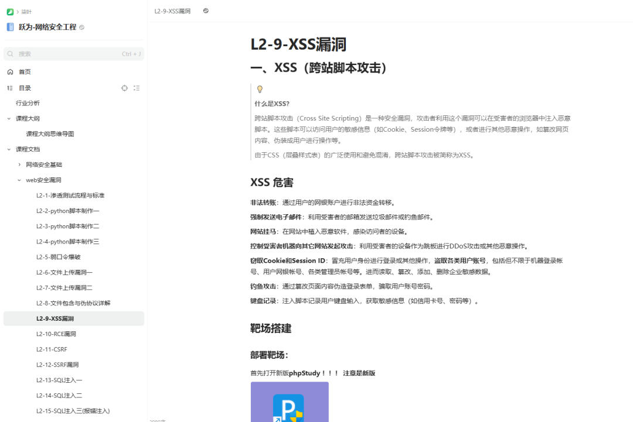Click the bold 强制发送电子邮件 term
This screenshot has height=422, width=633.
coord(276,217)
